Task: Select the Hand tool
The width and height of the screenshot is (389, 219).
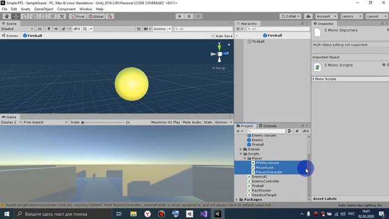Action: (x=7, y=16)
